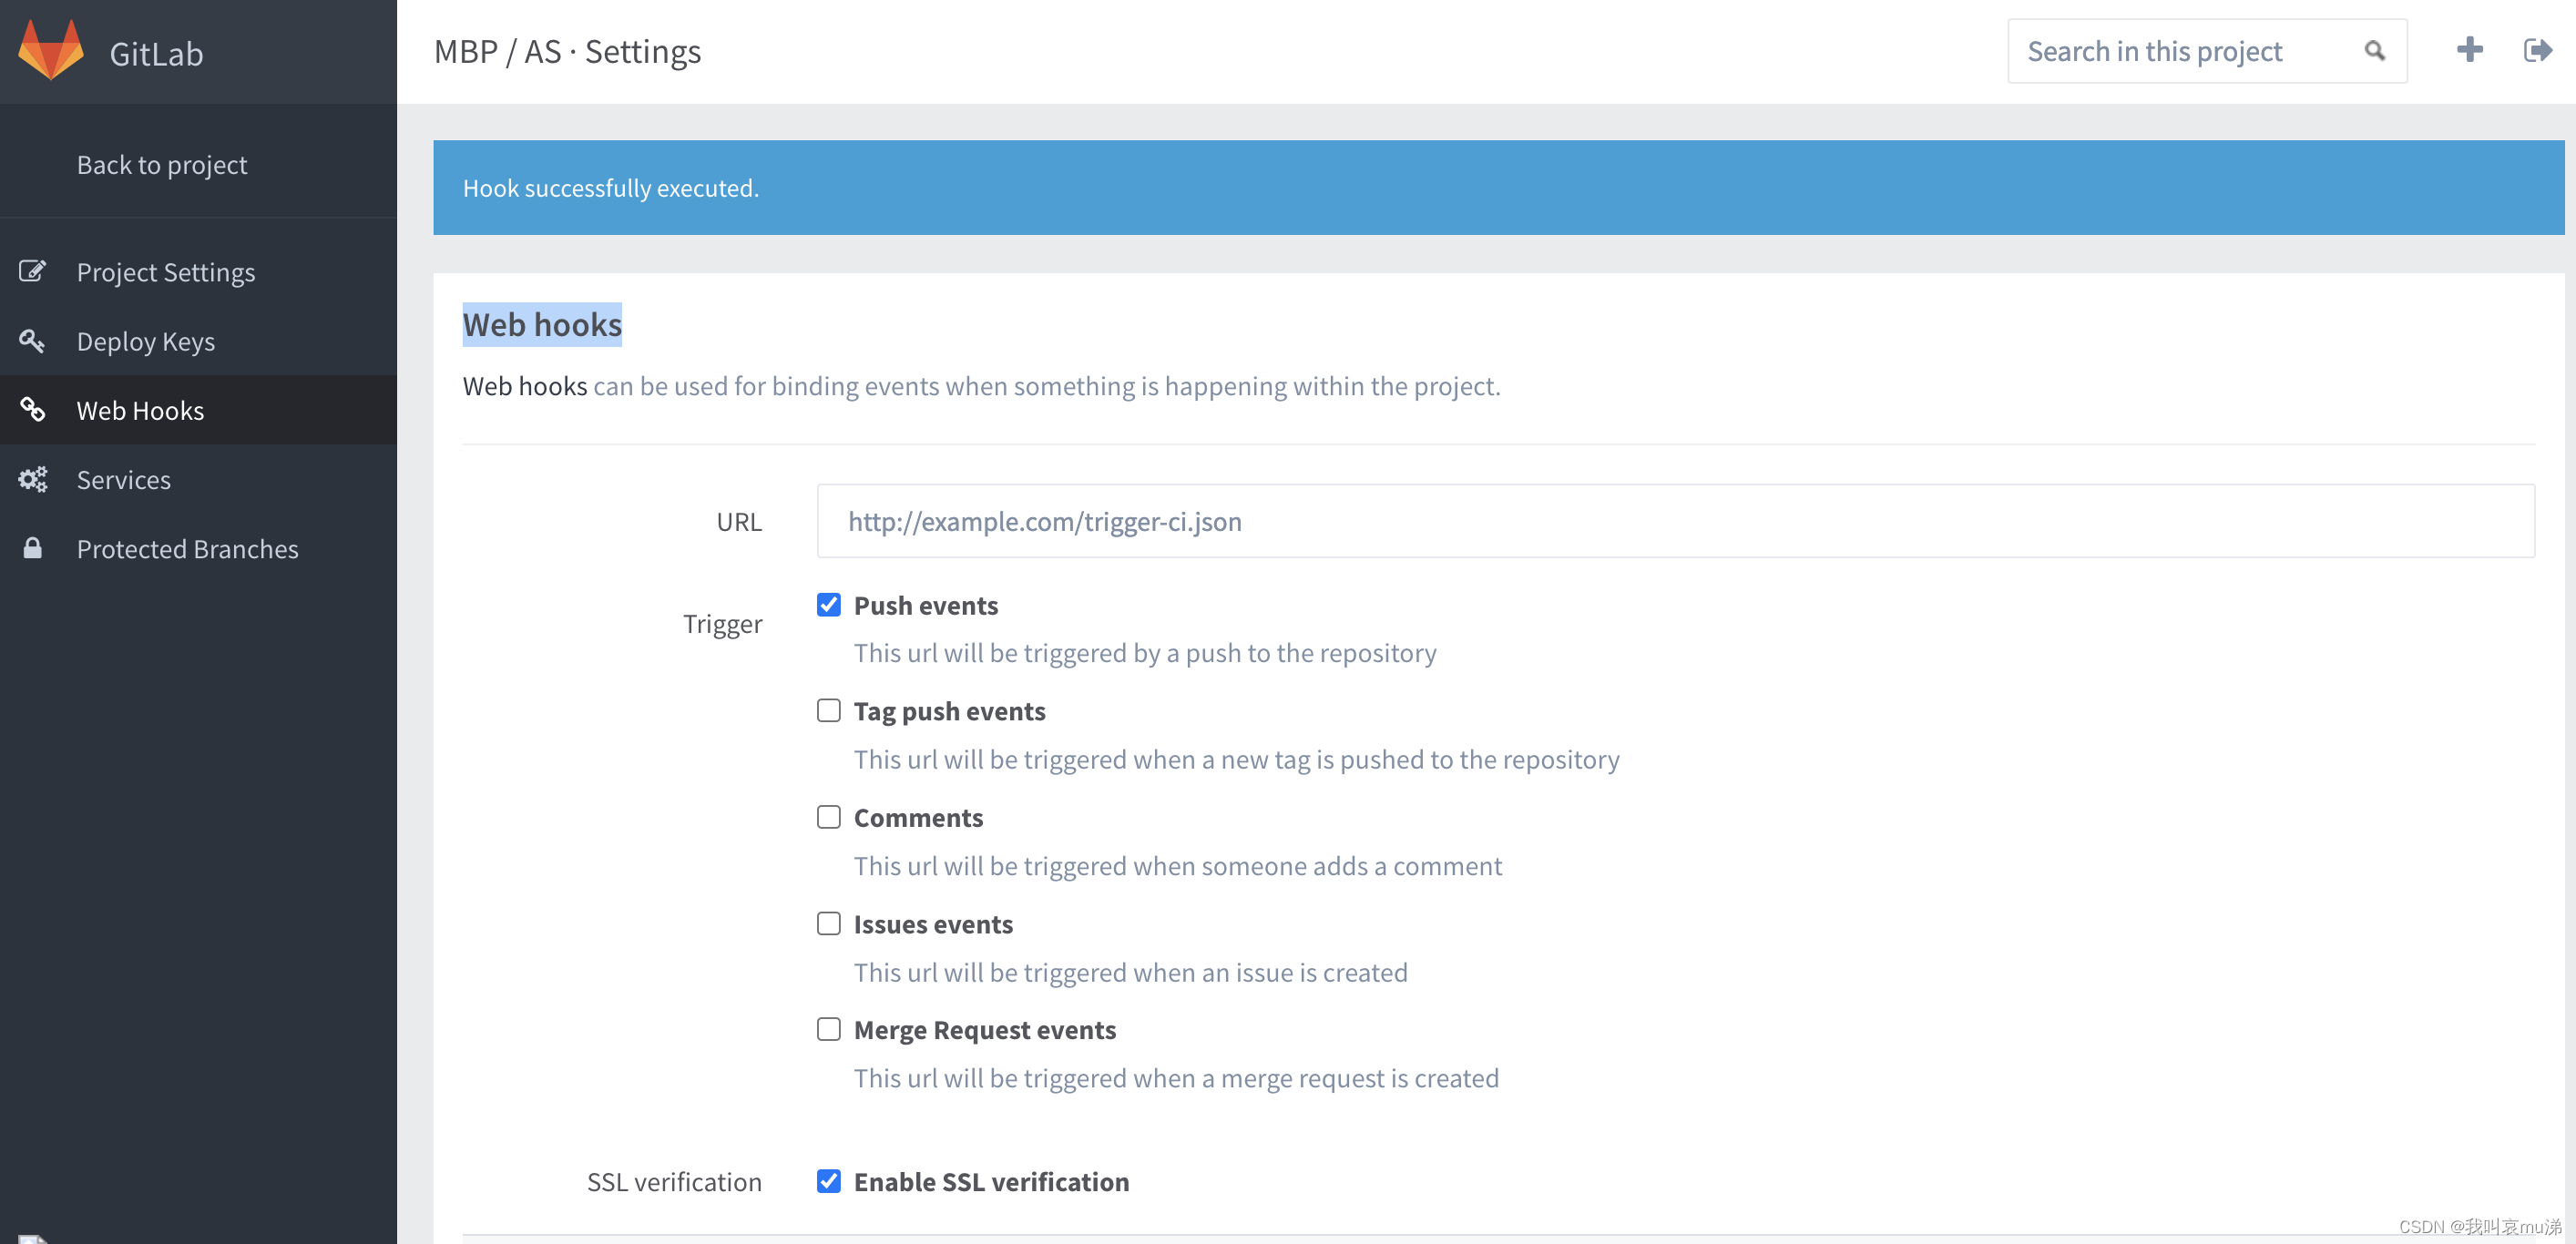Uncheck the Push events checkbox
The height and width of the screenshot is (1244, 2576).
[x=829, y=605]
